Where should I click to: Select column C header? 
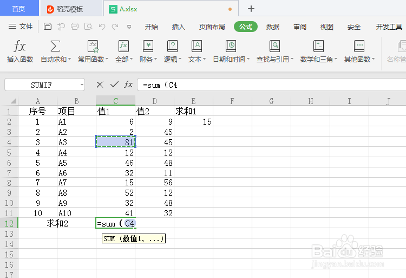click(115, 101)
